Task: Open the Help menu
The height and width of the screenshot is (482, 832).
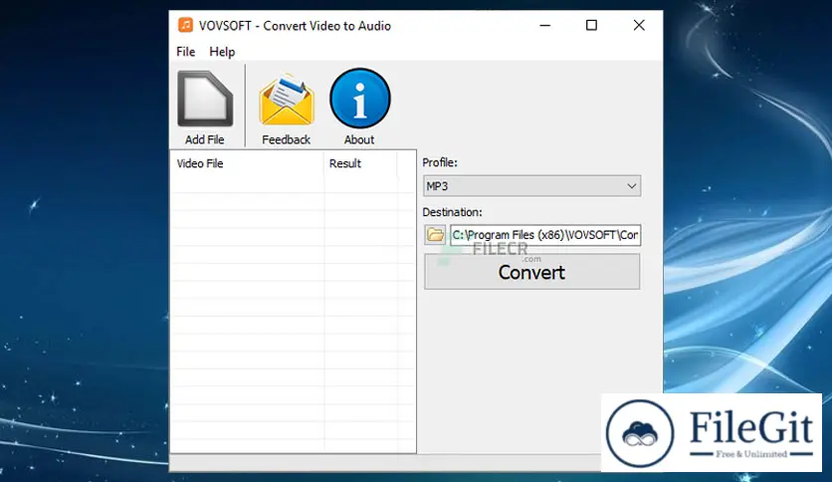Action: click(222, 52)
